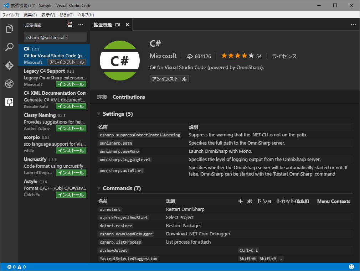360x271 pixels.
Task: Click the C# extension logo
Action: [x=120, y=61]
